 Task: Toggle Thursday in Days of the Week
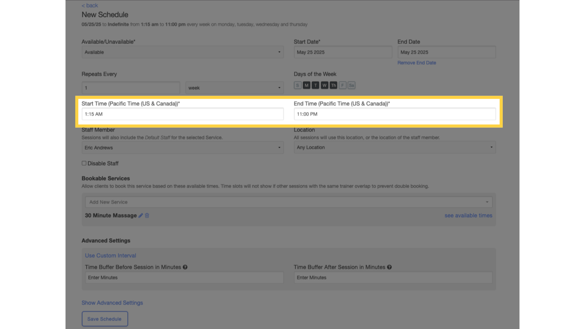[334, 85]
